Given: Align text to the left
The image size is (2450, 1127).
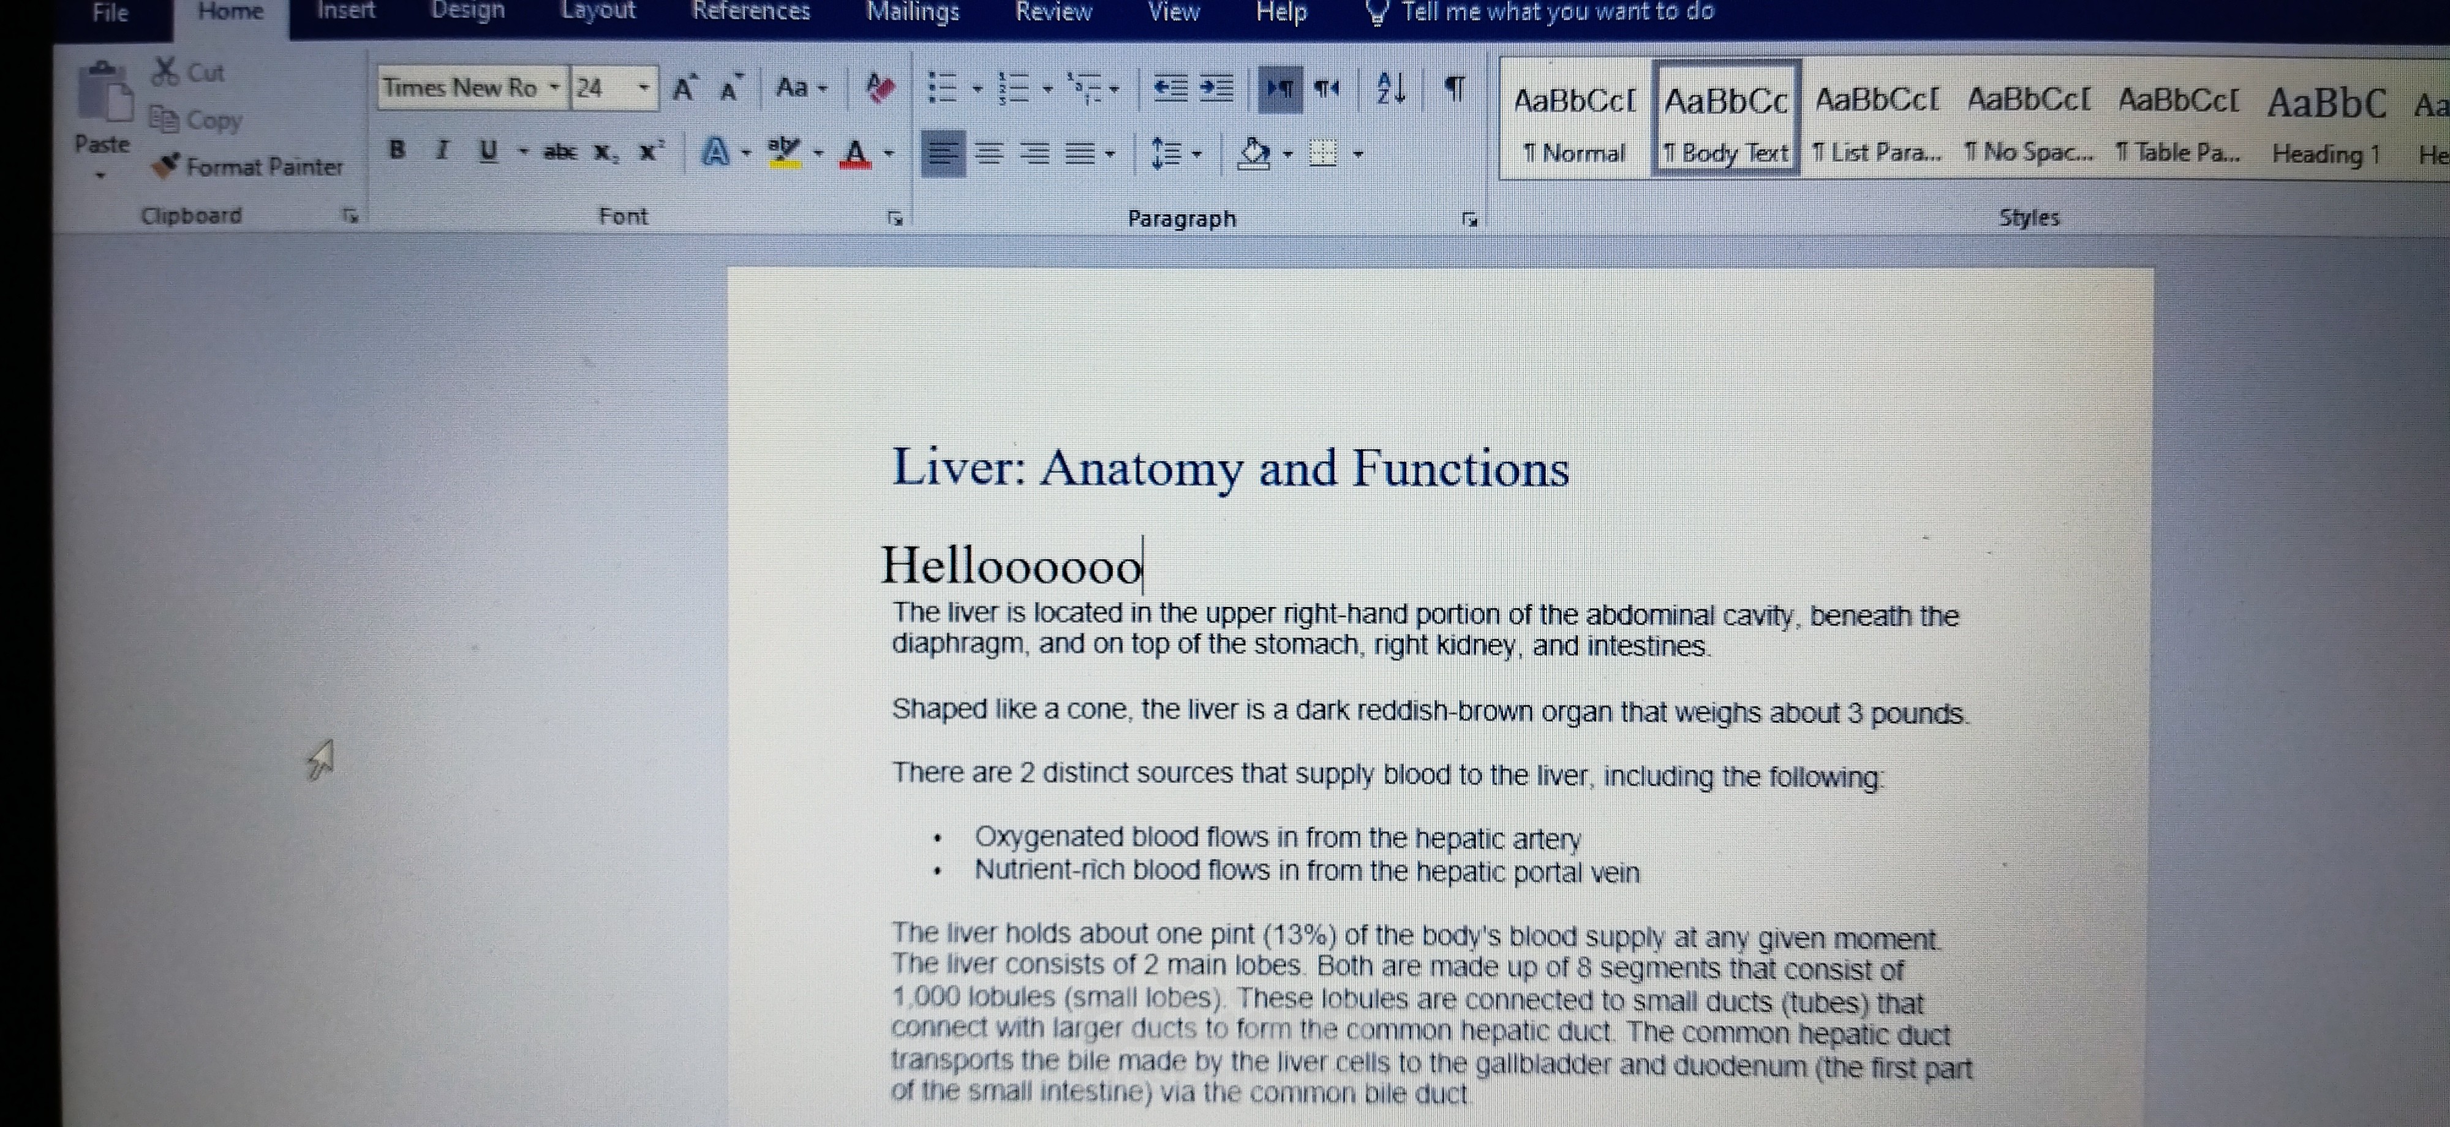Looking at the screenshot, I should [x=943, y=153].
